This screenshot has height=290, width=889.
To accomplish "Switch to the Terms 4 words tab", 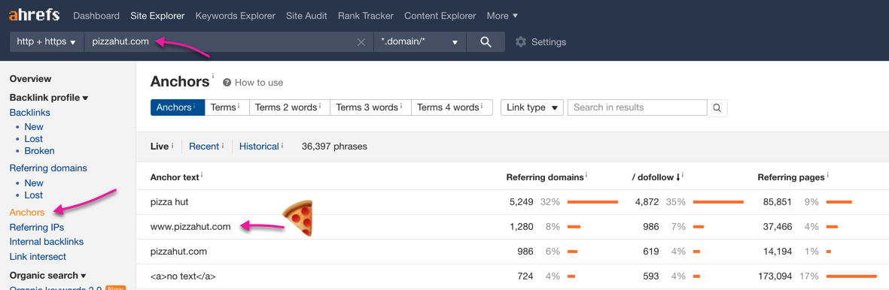I will (452, 107).
